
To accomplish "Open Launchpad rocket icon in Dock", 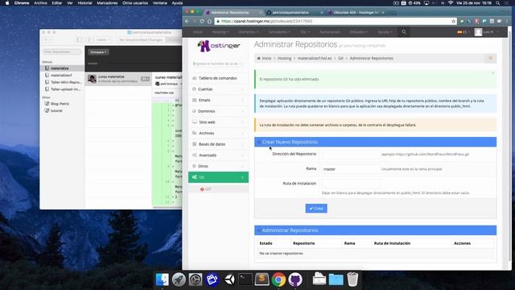I will 179,280.
